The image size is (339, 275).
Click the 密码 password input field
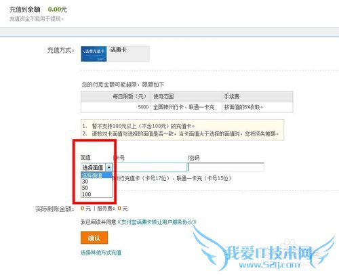click(226, 167)
